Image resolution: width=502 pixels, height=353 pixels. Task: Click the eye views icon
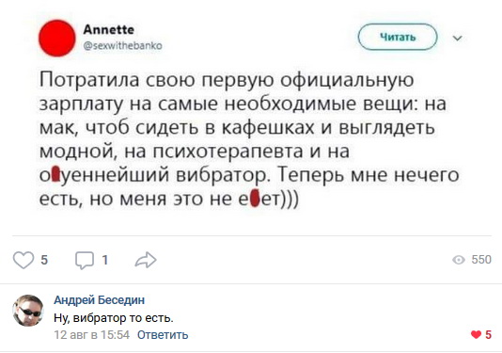pos(459,260)
